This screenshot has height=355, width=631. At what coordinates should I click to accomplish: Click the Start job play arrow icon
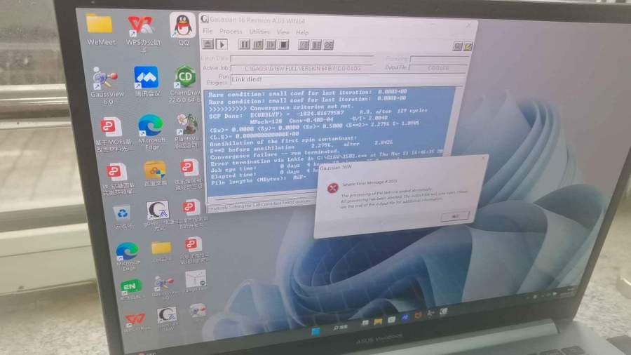pyautogui.click(x=222, y=44)
